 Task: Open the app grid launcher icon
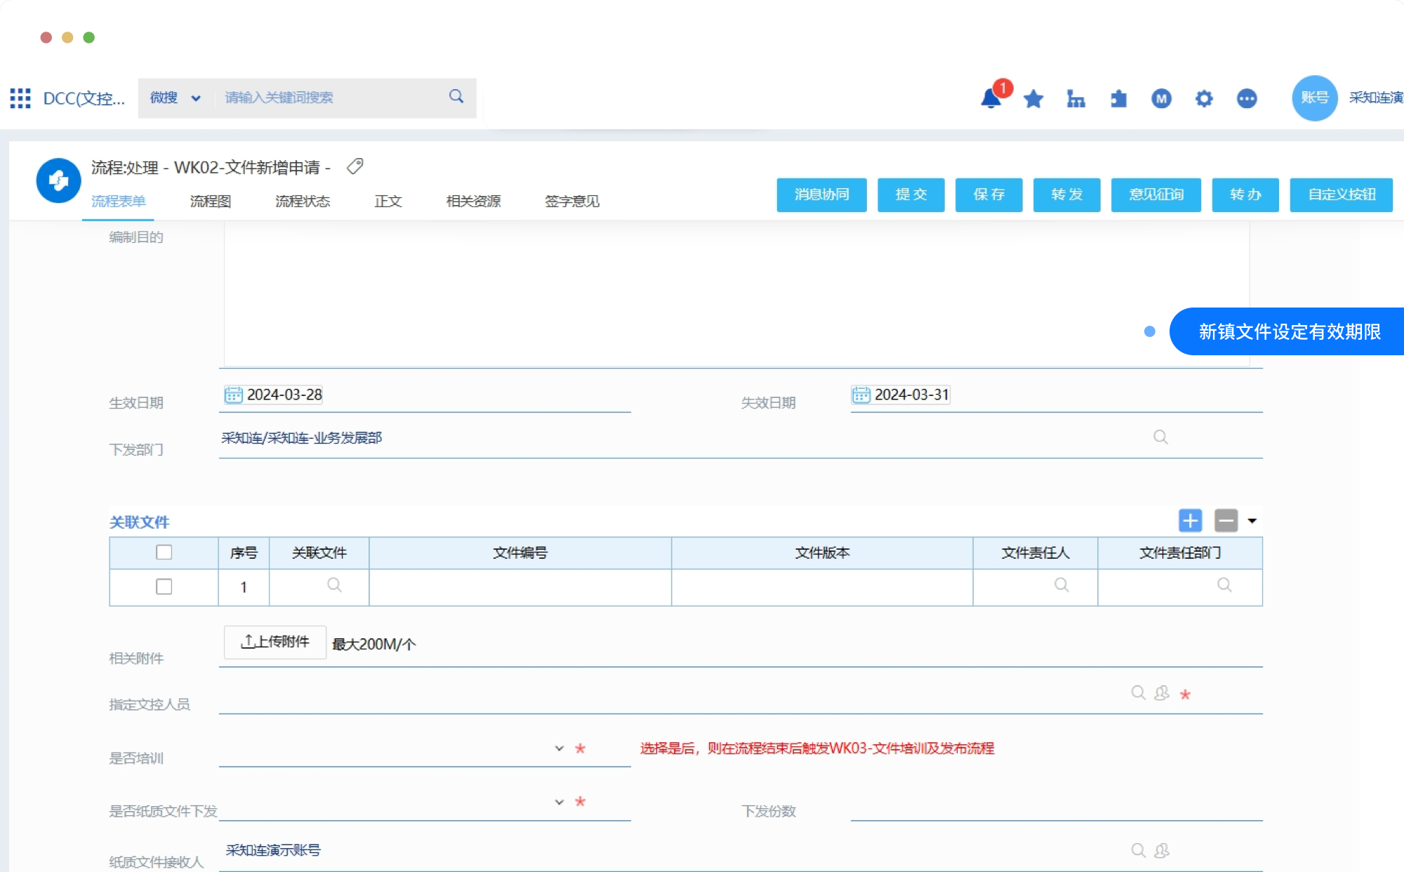pyautogui.click(x=20, y=98)
